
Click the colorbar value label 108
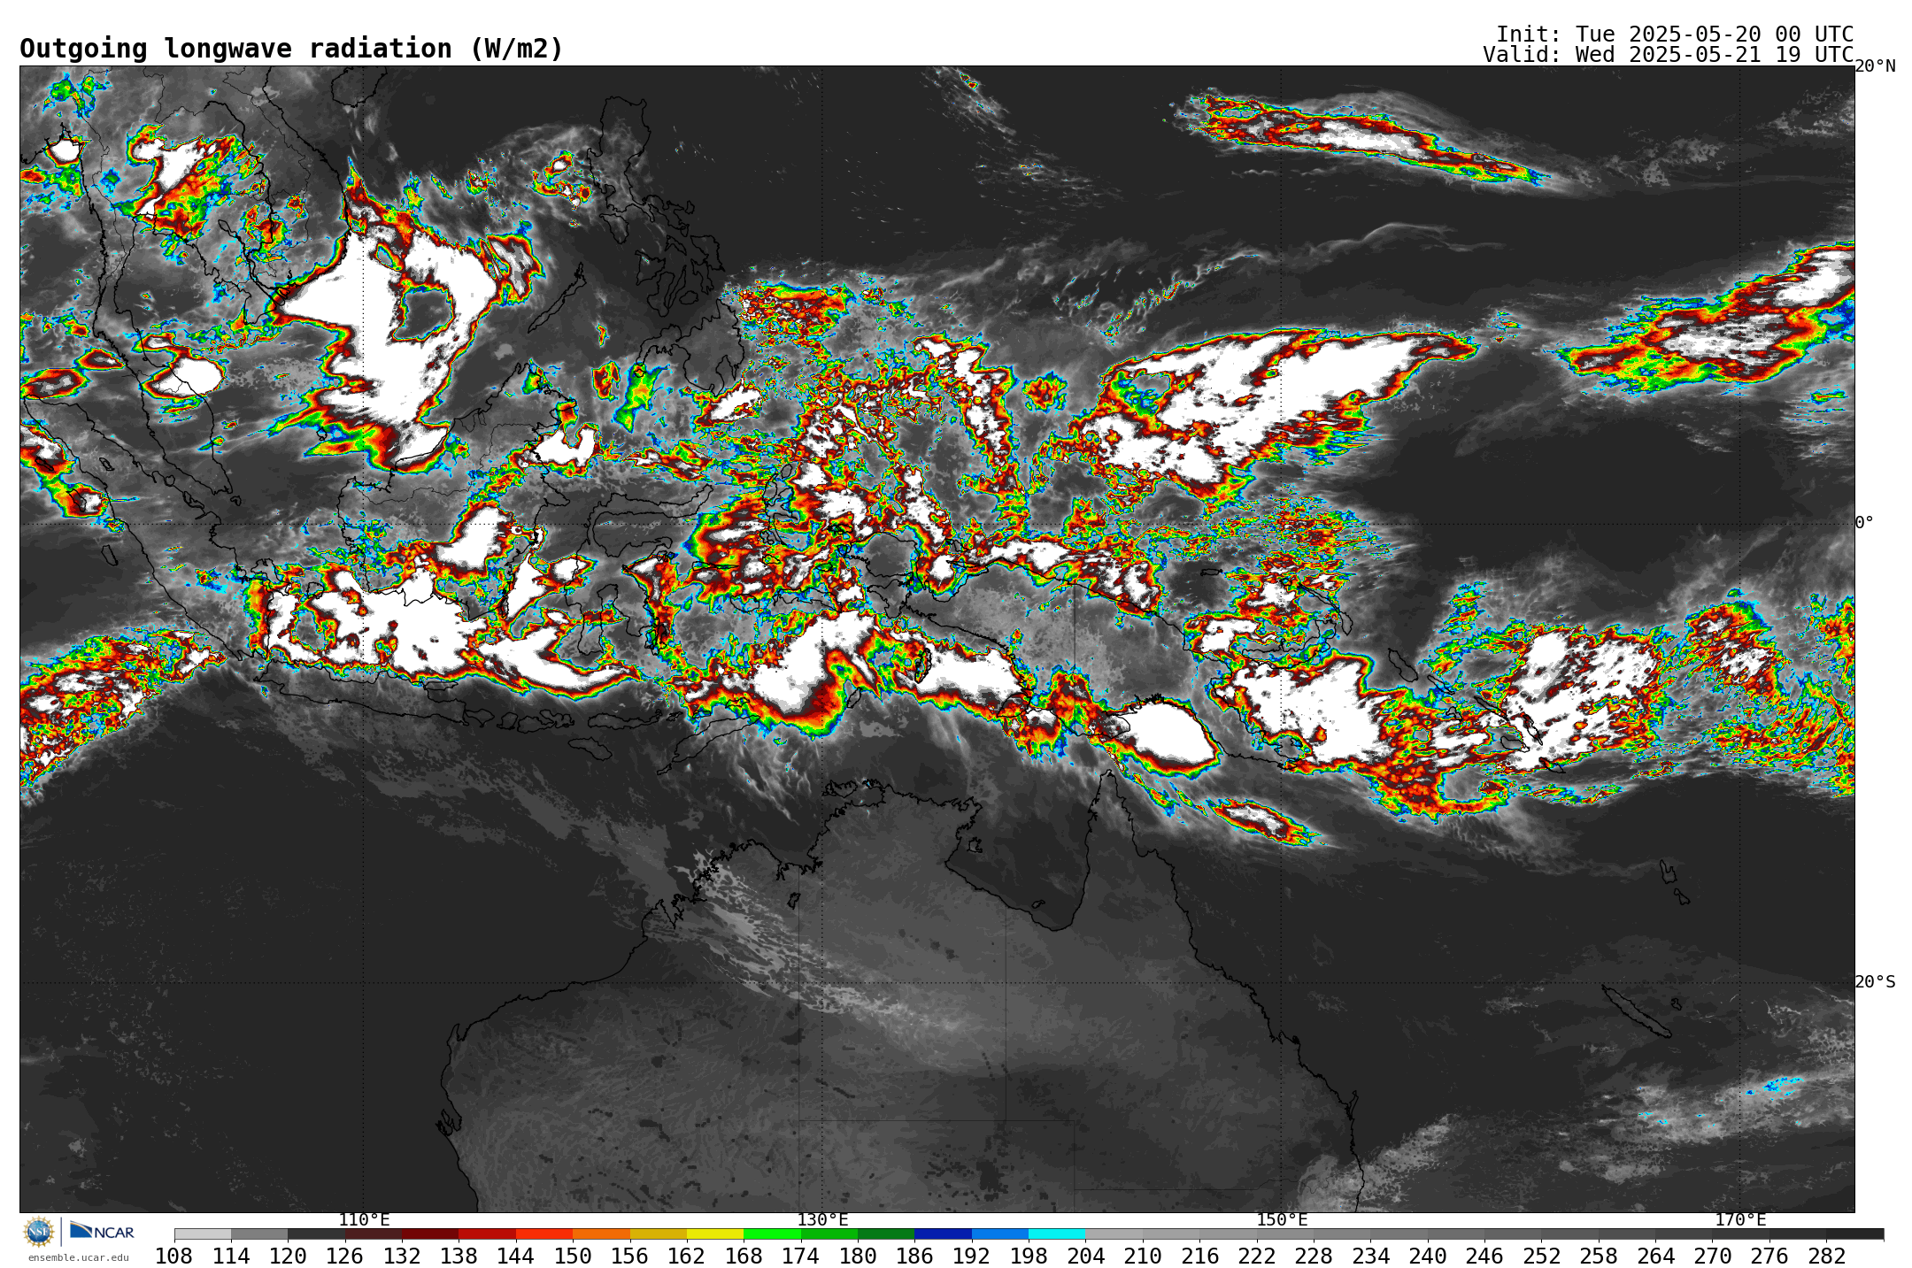[x=173, y=1256]
